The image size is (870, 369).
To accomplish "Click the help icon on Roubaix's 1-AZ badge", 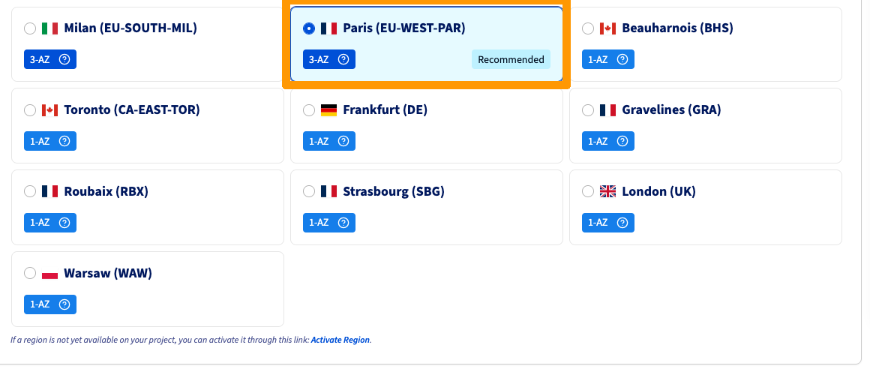I will coord(64,223).
